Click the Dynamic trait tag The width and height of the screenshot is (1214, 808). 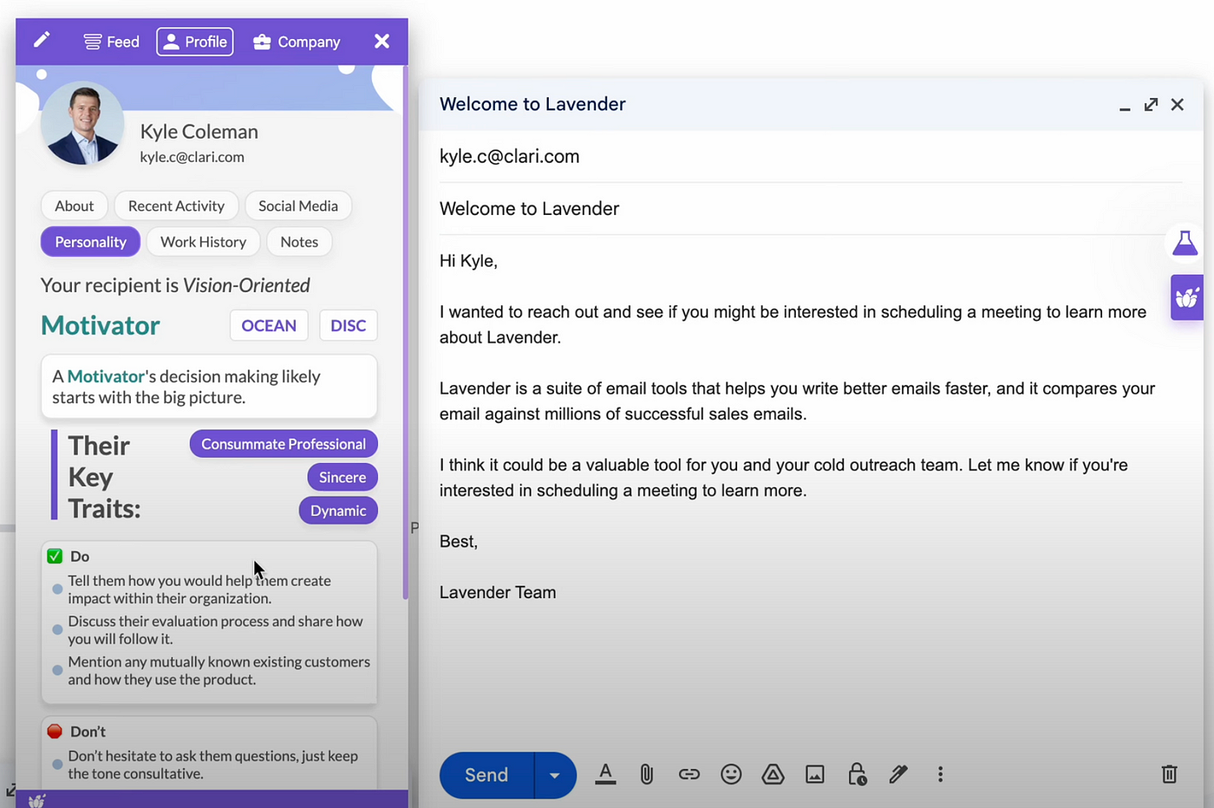pos(338,511)
